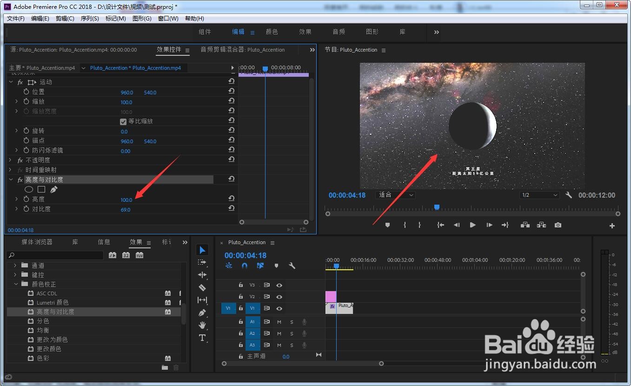Click Lift button in program monitor

tap(525, 225)
